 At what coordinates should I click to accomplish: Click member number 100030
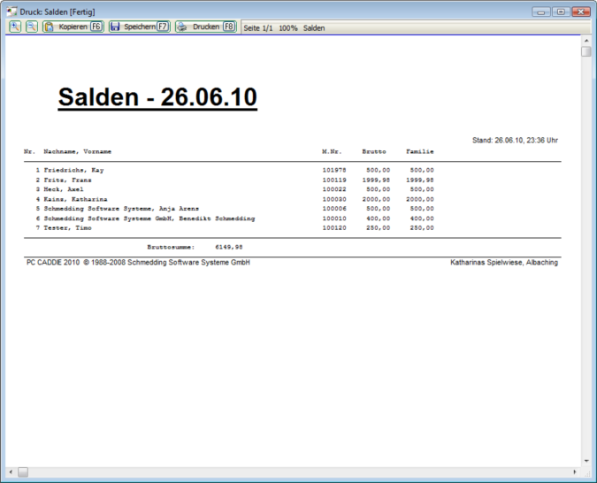pyautogui.click(x=334, y=199)
